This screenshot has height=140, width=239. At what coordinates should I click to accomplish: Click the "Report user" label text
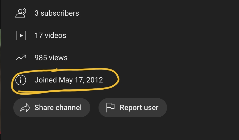(139, 108)
